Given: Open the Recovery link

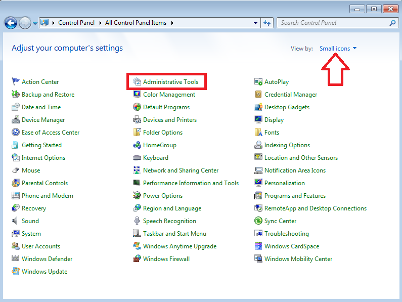Looking at the screenshot, I should click(x=34, y=208).
